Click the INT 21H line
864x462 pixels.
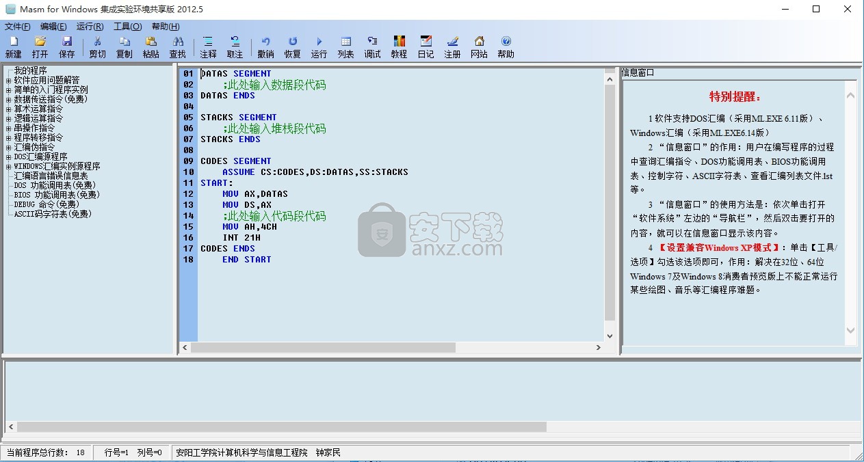click(241, 237)
